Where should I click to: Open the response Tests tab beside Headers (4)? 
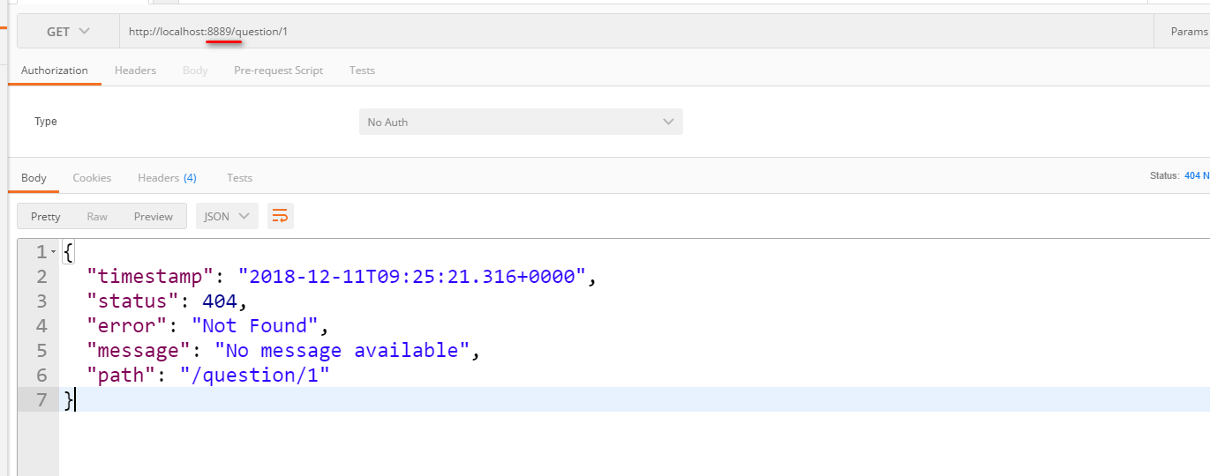click(239, 178)
